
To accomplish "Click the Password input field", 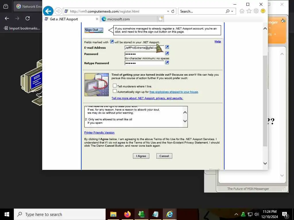I will [x=144, y=54].
